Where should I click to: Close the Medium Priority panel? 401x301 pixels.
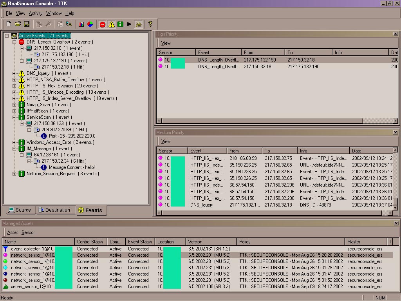(396, 132)
